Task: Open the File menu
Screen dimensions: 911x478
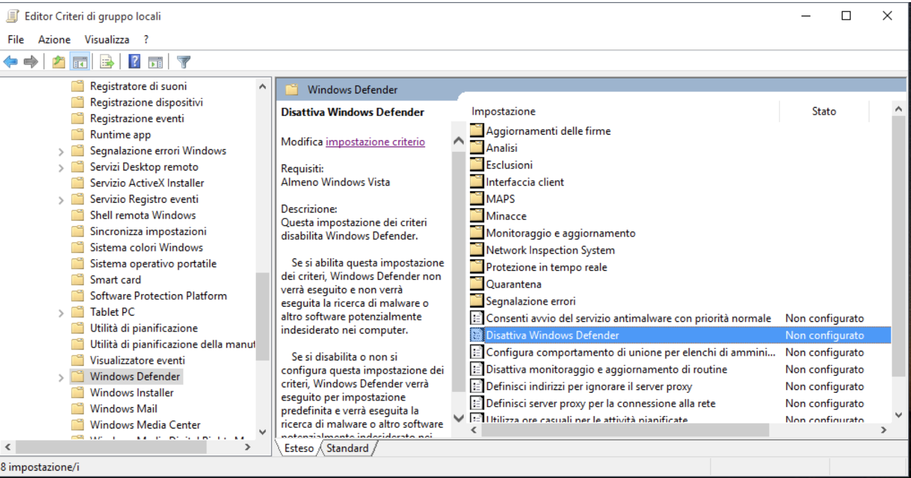Action: pyautogui.click(x=16, y=40)
